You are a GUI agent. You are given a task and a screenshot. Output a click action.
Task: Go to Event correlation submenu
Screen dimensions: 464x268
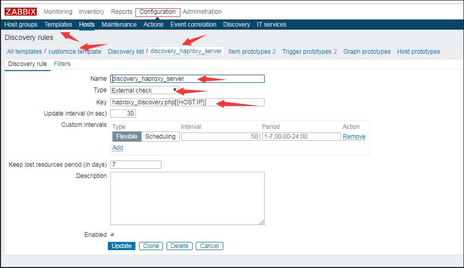pyautogui.click(x=193, y=24)
